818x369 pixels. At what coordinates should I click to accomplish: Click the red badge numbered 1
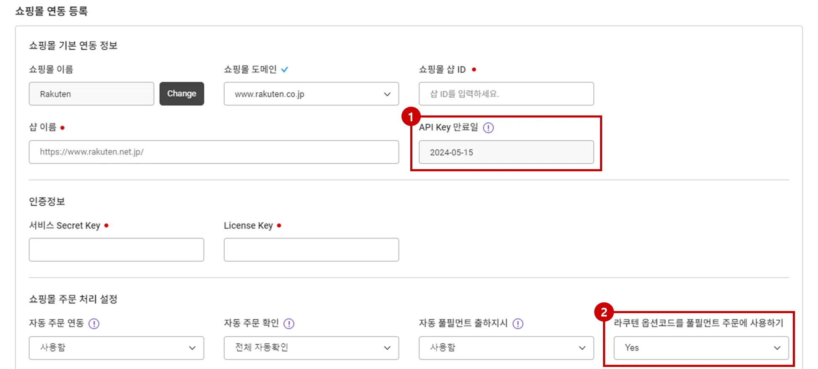click(411, 117)
